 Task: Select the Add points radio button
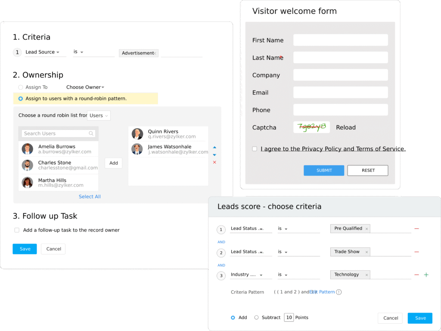point(233,318)
